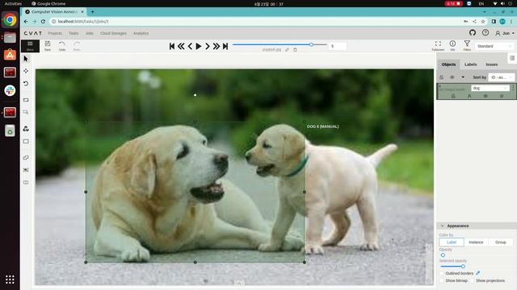Select the merge shapes tool

pyautogui.click(x=26, y=158)
